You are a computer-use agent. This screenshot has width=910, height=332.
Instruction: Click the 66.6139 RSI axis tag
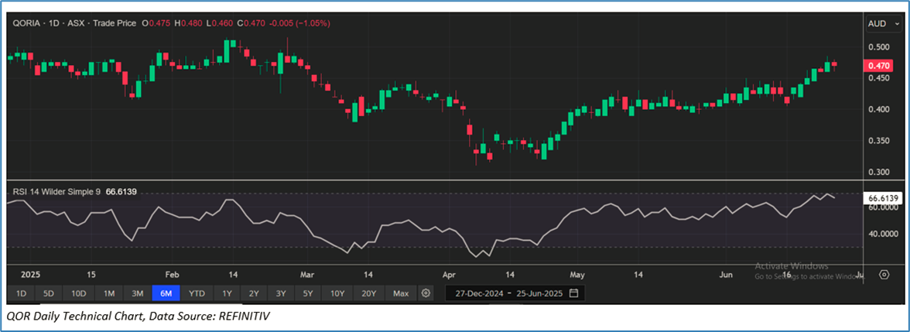coord(881,198)
